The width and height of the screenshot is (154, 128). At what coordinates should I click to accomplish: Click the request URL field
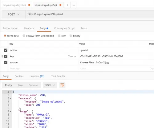pyautogui.click(x=90, y=14)
